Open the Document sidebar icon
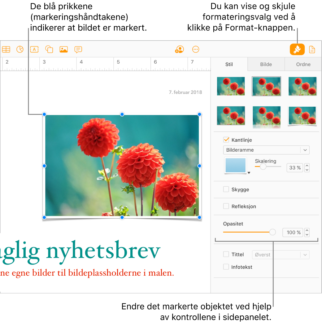The height and width of the screenshot is (325, 322). click(x=312, y=50)
